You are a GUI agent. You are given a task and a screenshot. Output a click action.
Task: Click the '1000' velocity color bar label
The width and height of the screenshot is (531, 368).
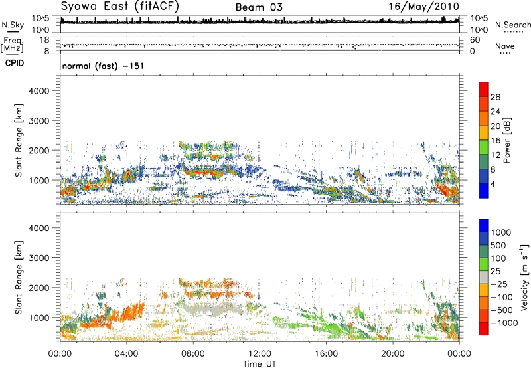501,232
